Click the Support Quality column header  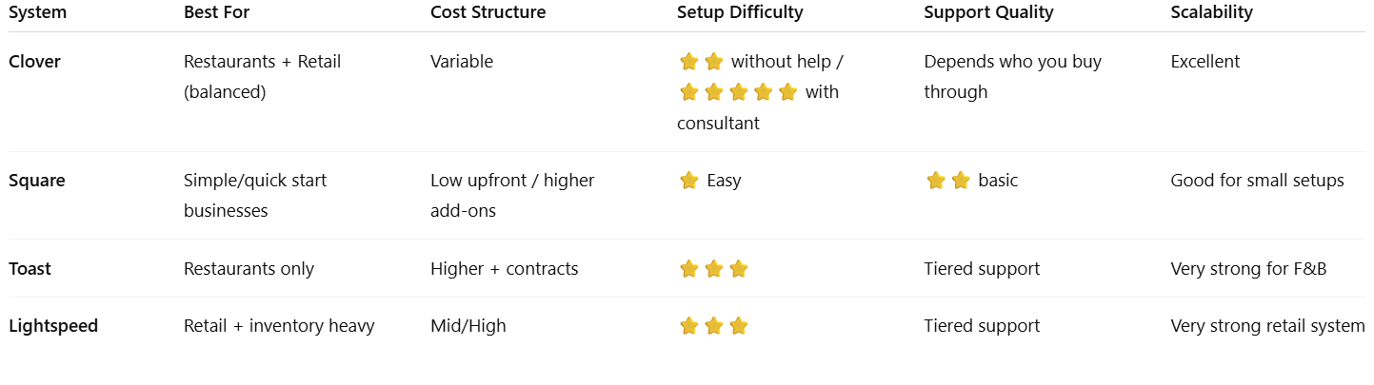988,13
